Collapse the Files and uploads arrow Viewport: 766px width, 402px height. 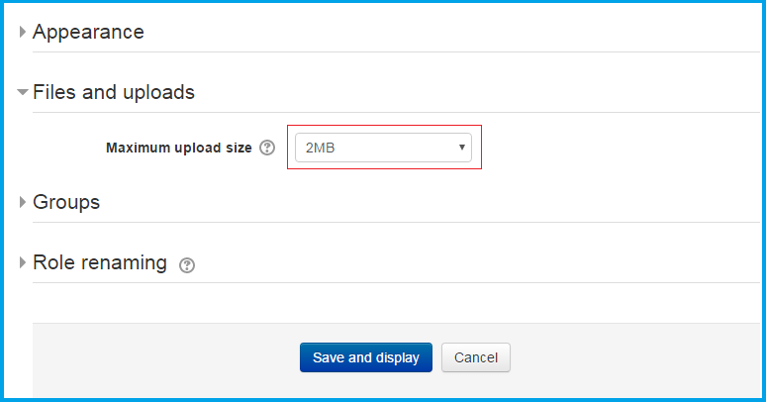23,93
